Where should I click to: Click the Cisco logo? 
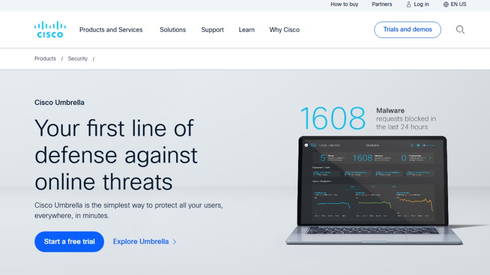pyautogui.click(x=50, y=30)
